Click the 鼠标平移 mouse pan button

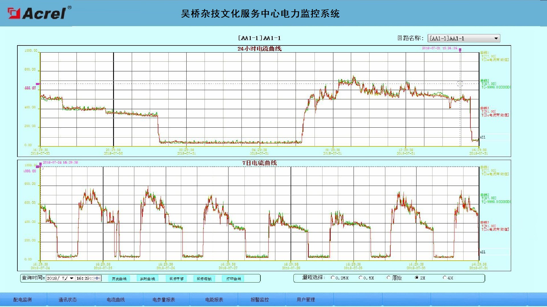[x=176, y=279]
